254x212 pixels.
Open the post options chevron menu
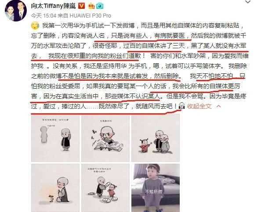point(248,2)
